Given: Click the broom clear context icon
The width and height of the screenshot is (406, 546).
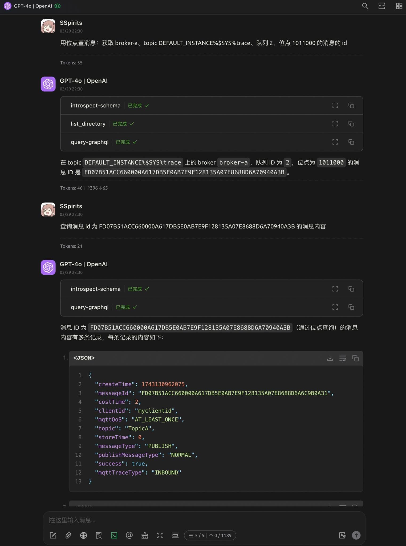Looking at the screenshot, I should (x=145, y=535).
